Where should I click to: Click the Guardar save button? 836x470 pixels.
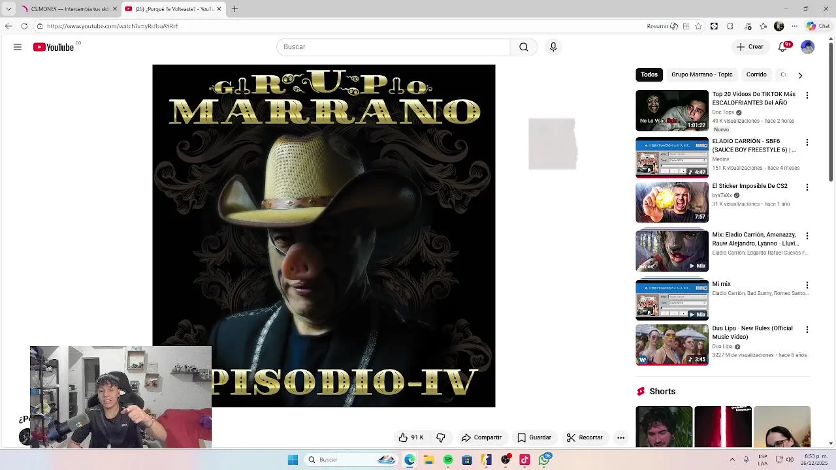534,437
